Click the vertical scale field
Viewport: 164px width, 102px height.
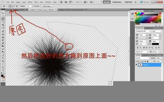point(142,41)
